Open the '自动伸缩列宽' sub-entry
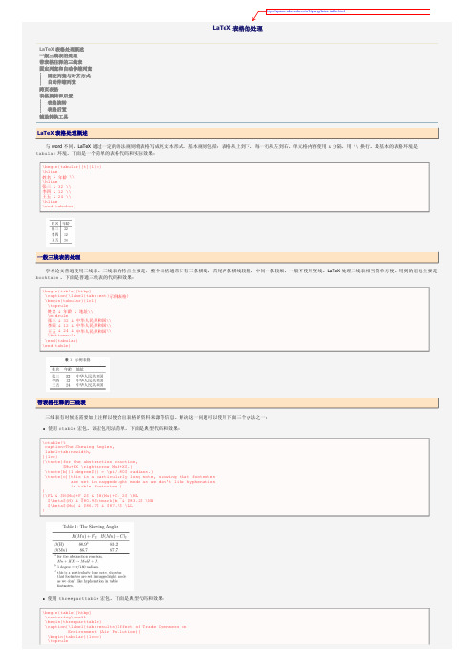 click(61, 82)
